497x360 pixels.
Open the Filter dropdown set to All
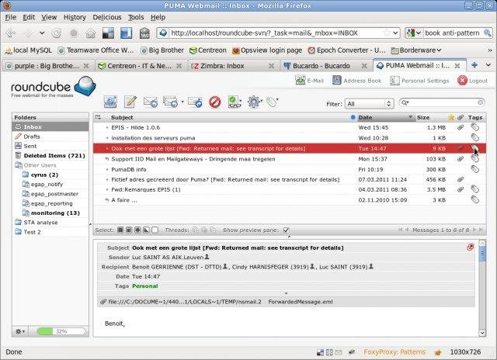point(370,104)
